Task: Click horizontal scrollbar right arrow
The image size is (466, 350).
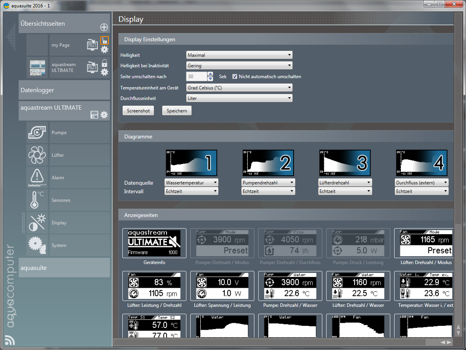Action: [449, 342]
